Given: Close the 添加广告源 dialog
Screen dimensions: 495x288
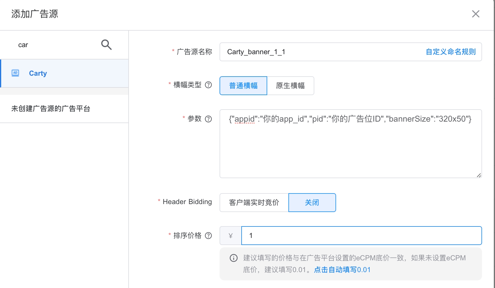Looking at the screenshot, I should (x=476, y=14).
